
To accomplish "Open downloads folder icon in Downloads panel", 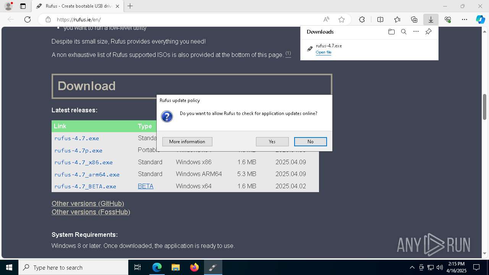I will point(391,32).
